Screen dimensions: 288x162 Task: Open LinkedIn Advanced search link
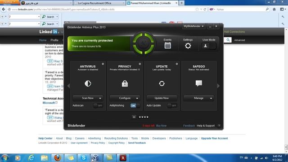[x=239, y=40]
